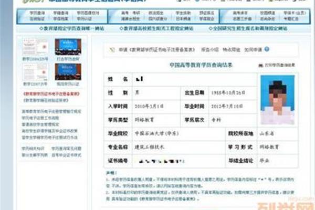Open 学籍查询 in the navigation bar
Image resolution: width=315 pixels, height=210 pixels.
(x=61, y=13)
